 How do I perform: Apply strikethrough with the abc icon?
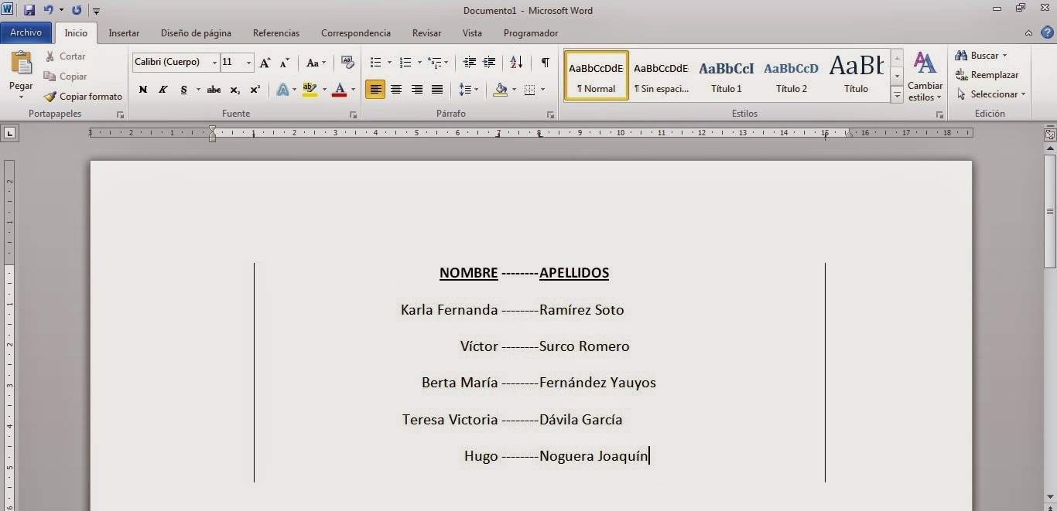tap(214, 90)
